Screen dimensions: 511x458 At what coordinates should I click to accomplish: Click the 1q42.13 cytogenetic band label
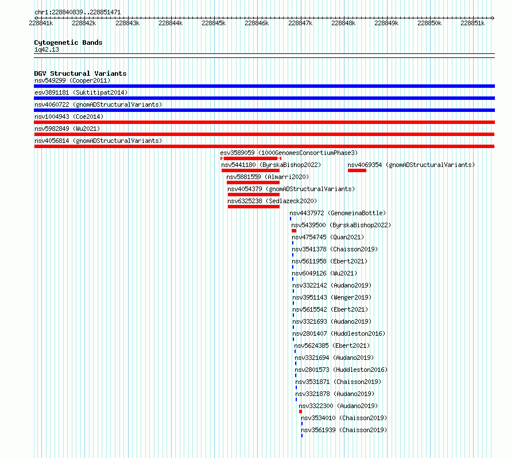point(47,49)
